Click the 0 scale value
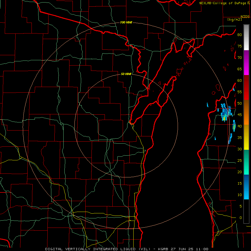Image resolution: width=251 pixels, height=251 pixels. 241,218
